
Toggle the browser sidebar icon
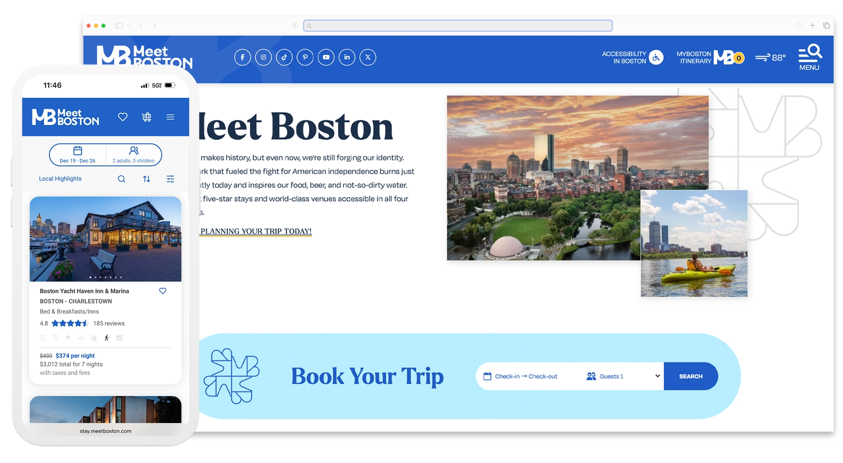tap(119, 26)
